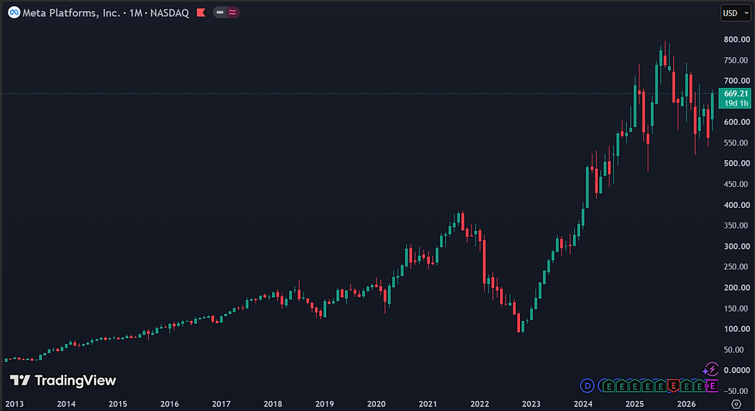The width and height of the screenshot is (755, 411).
Task: Click the Meta Platforms, Inc. symbol title
Action: tap(71, 13)
